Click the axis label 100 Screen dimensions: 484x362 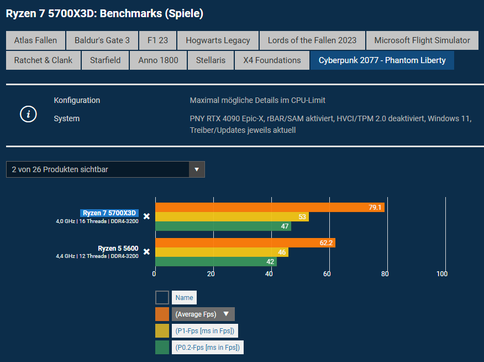pyautogui.click(x=442, y=274)
